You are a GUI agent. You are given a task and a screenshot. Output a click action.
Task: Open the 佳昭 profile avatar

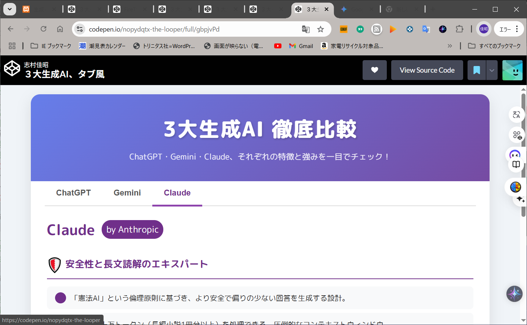[x=484, y=29]
